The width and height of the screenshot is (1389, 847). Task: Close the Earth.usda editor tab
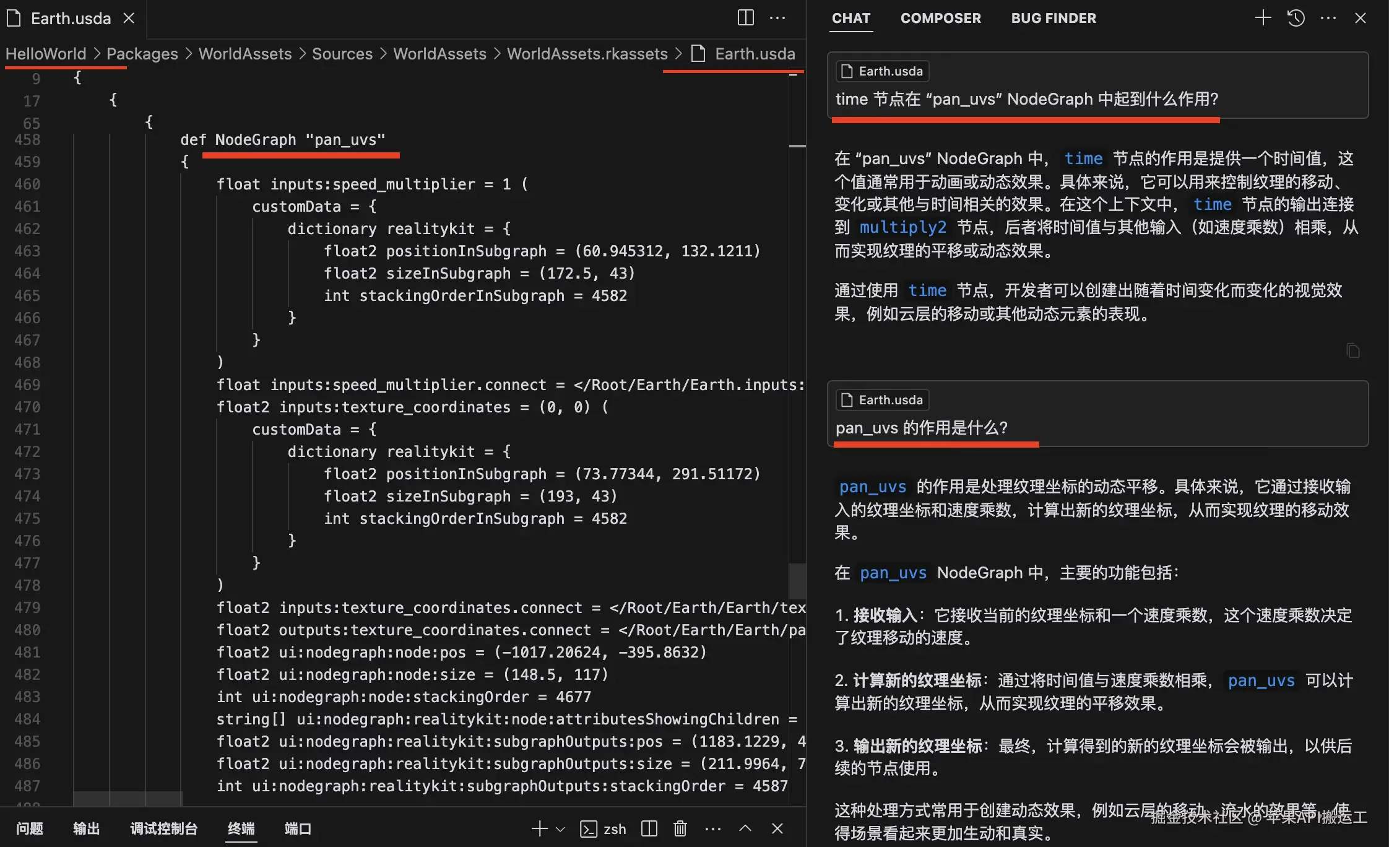(x=129, y=18)
